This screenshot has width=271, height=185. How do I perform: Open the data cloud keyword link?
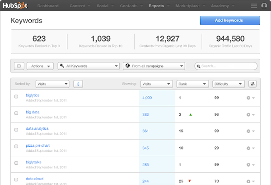pyautogui.click(x=35, y=179)
